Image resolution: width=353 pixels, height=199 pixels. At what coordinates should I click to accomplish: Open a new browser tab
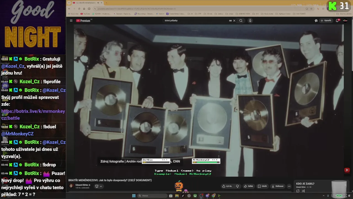coord(106,3)
